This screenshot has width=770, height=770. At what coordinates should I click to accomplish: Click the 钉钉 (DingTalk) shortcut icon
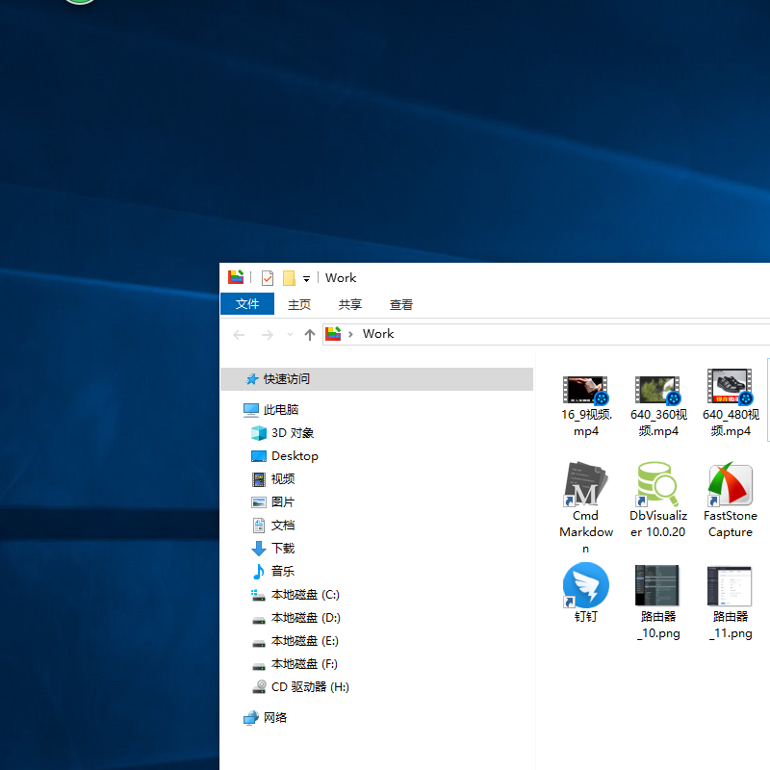click(x=585, y=587)
